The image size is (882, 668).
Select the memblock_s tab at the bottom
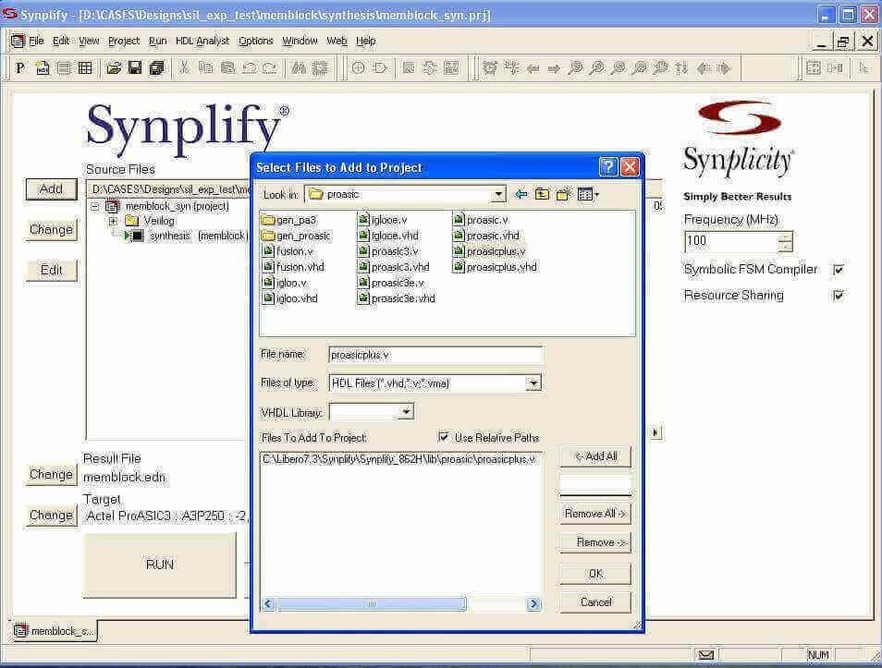coord(52,631)
